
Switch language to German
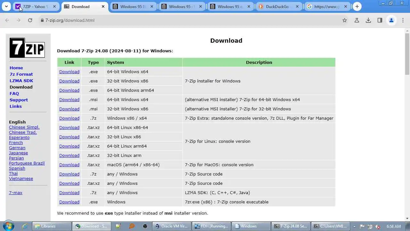[x=17, y=148]
